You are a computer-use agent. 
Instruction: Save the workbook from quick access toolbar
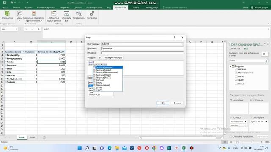click(x=5, y=3)
